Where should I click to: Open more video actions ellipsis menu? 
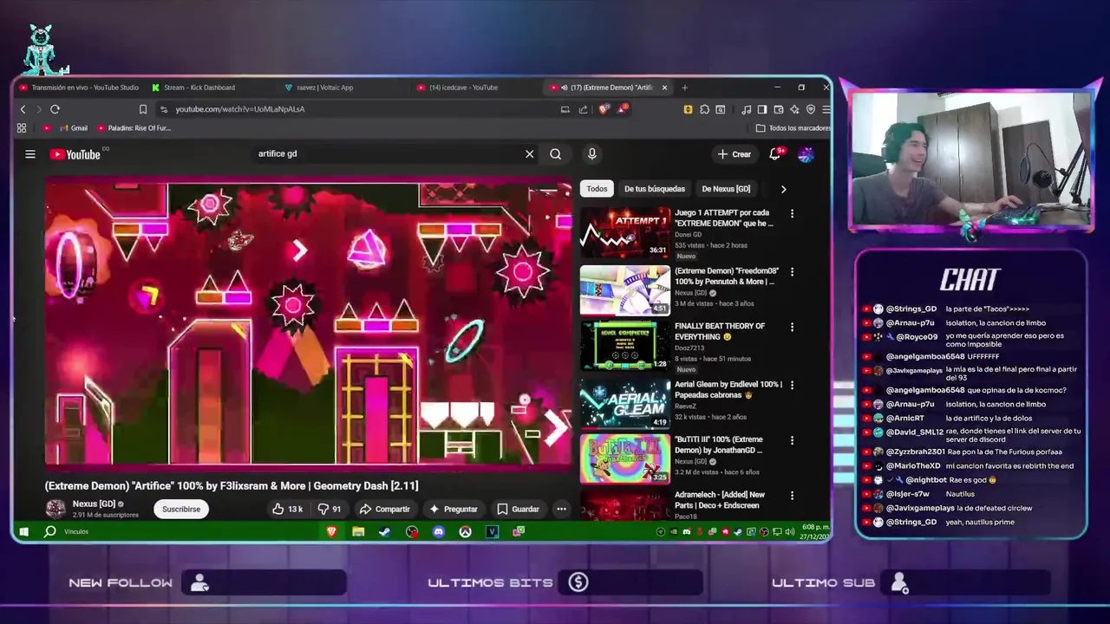pyautogui.click(x=561, y=510)
